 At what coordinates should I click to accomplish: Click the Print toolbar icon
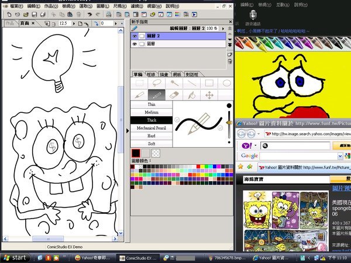click(x=109, y=15)
